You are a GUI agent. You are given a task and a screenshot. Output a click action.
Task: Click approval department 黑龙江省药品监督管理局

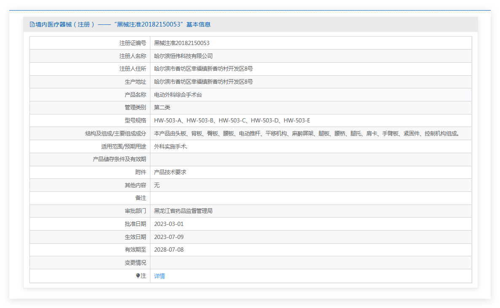tap(183, 211)
